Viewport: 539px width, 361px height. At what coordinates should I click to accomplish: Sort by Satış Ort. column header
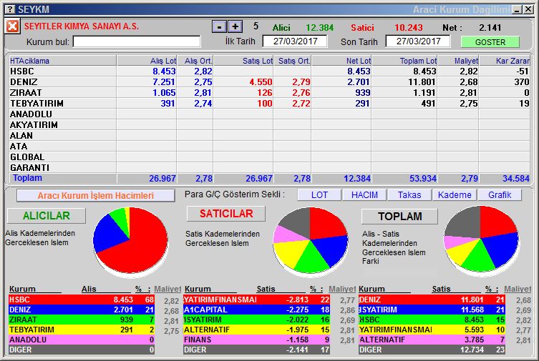pyautogui.click(x=293, y=61)
